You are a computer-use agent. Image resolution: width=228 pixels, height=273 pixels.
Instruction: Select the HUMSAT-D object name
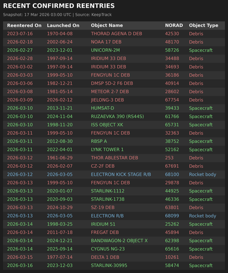coord(103,108)
